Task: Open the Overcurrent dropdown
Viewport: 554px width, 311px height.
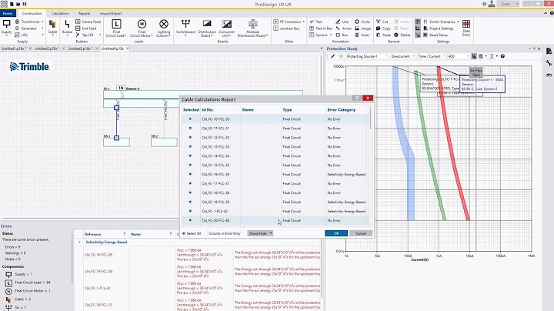Action: point(402,56)
